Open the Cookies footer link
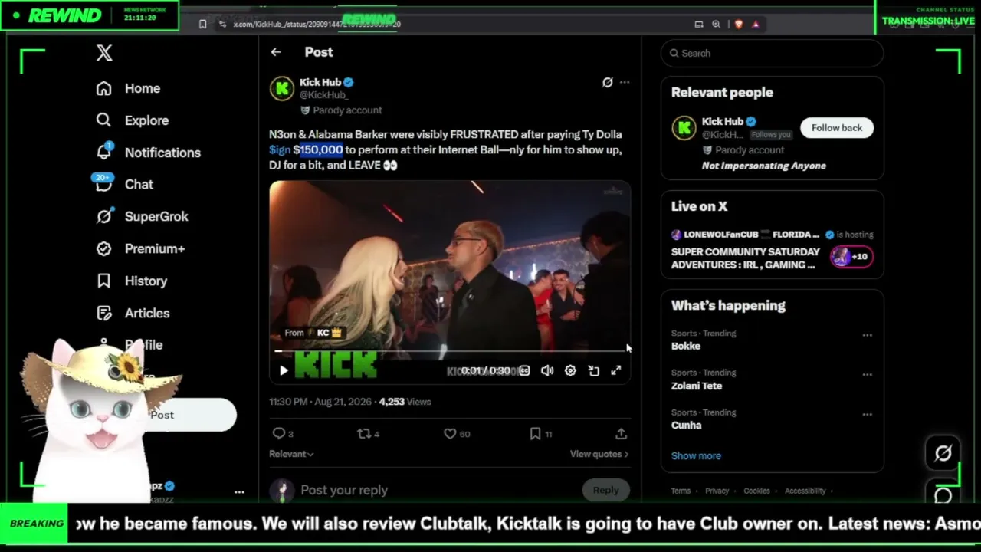981x552 pixels. point(756,491)
